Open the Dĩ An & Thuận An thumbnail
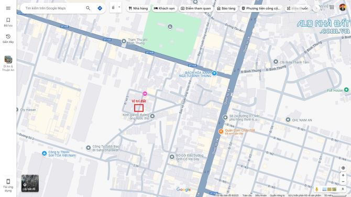 (x=8, y=63)
